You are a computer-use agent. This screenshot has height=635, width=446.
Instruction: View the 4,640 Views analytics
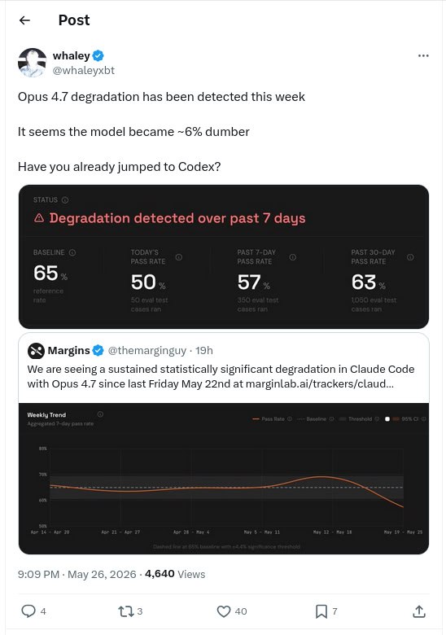(175, 574)
